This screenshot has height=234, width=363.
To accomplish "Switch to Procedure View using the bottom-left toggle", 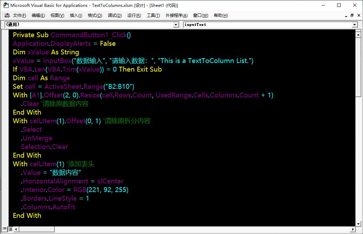I will [x=5, y=229].
